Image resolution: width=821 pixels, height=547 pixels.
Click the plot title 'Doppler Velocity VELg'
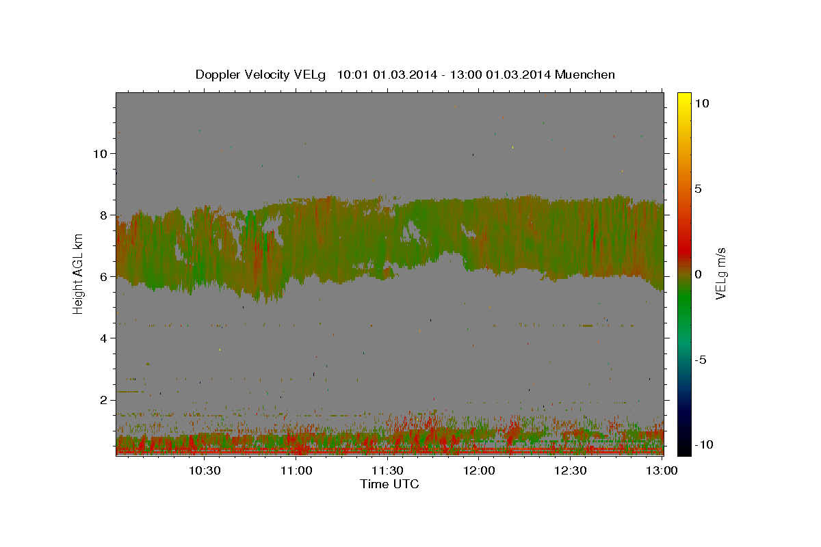261,75
